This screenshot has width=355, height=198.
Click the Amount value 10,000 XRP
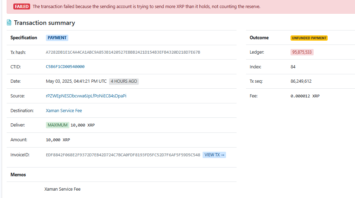pyautogui.click(x=58, y=140)
